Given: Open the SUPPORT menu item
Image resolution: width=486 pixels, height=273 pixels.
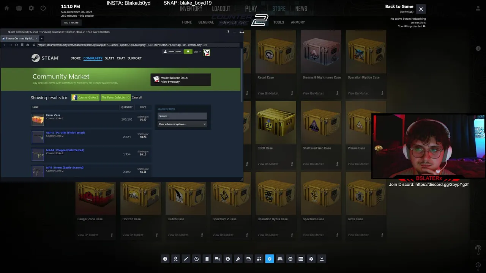Looking at the screenshot, I should [x=134, y=58].
